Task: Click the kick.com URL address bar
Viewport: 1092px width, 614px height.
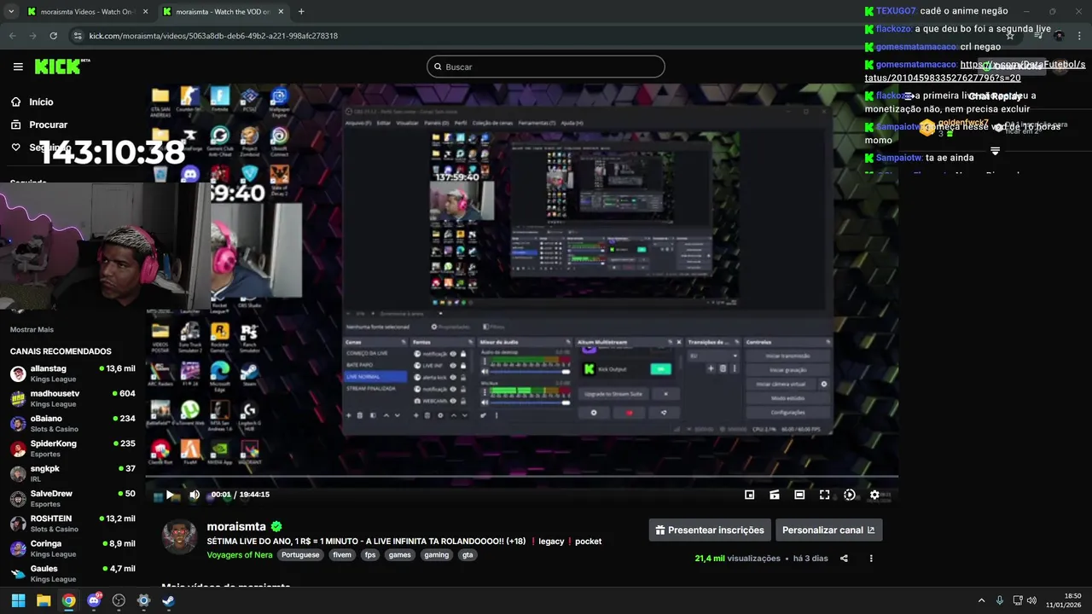Action: coord(213,36)
